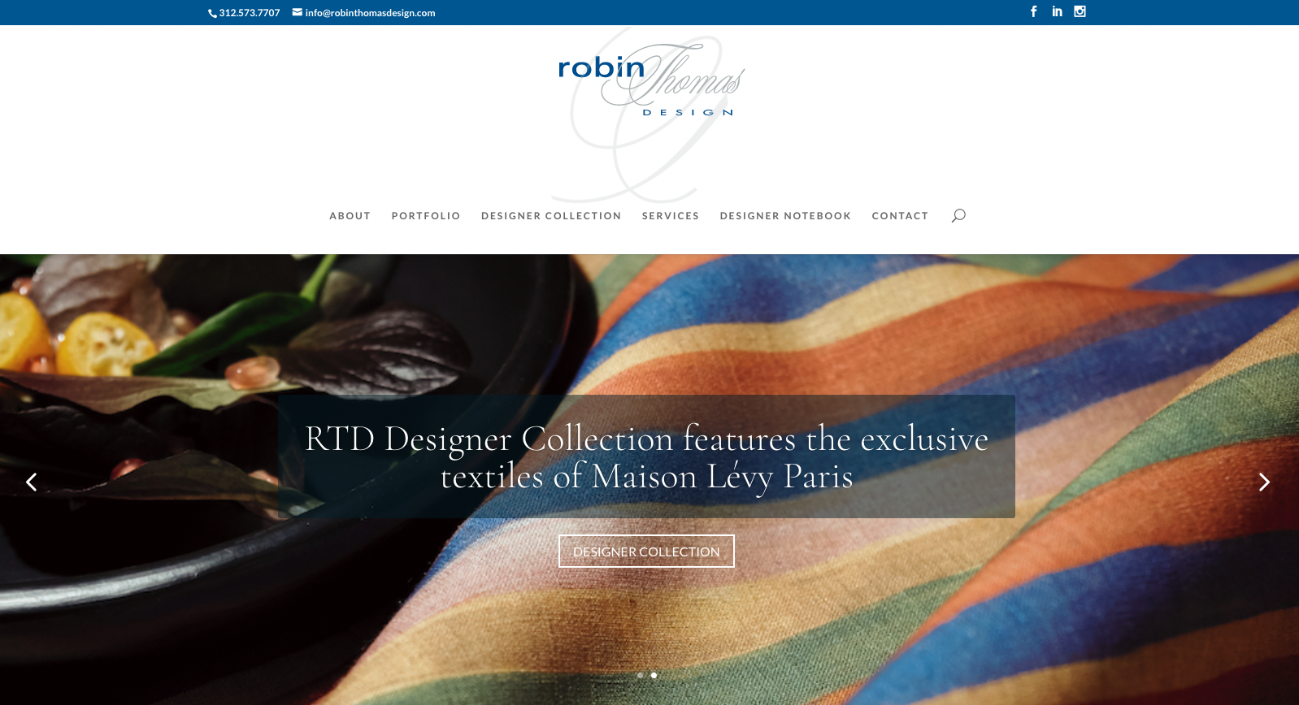Select the first slider pagination dot
The height and width of the screenshot is (705, 1299).
[640, 675]
